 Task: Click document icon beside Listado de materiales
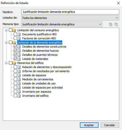[19, 59]
